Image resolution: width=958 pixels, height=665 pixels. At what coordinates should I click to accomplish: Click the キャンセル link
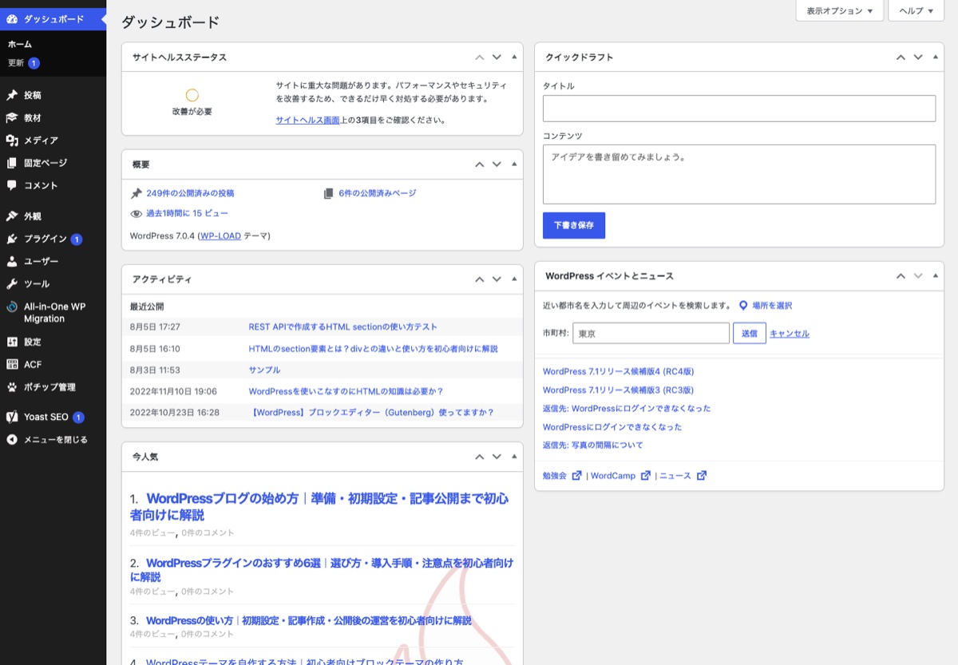click(790, 334)
